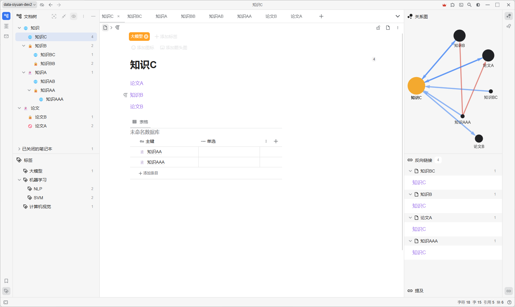This screenshot has width=515, height=307.
Task: Follow the 论文B link in document
Action: click(x=137, y=107)
